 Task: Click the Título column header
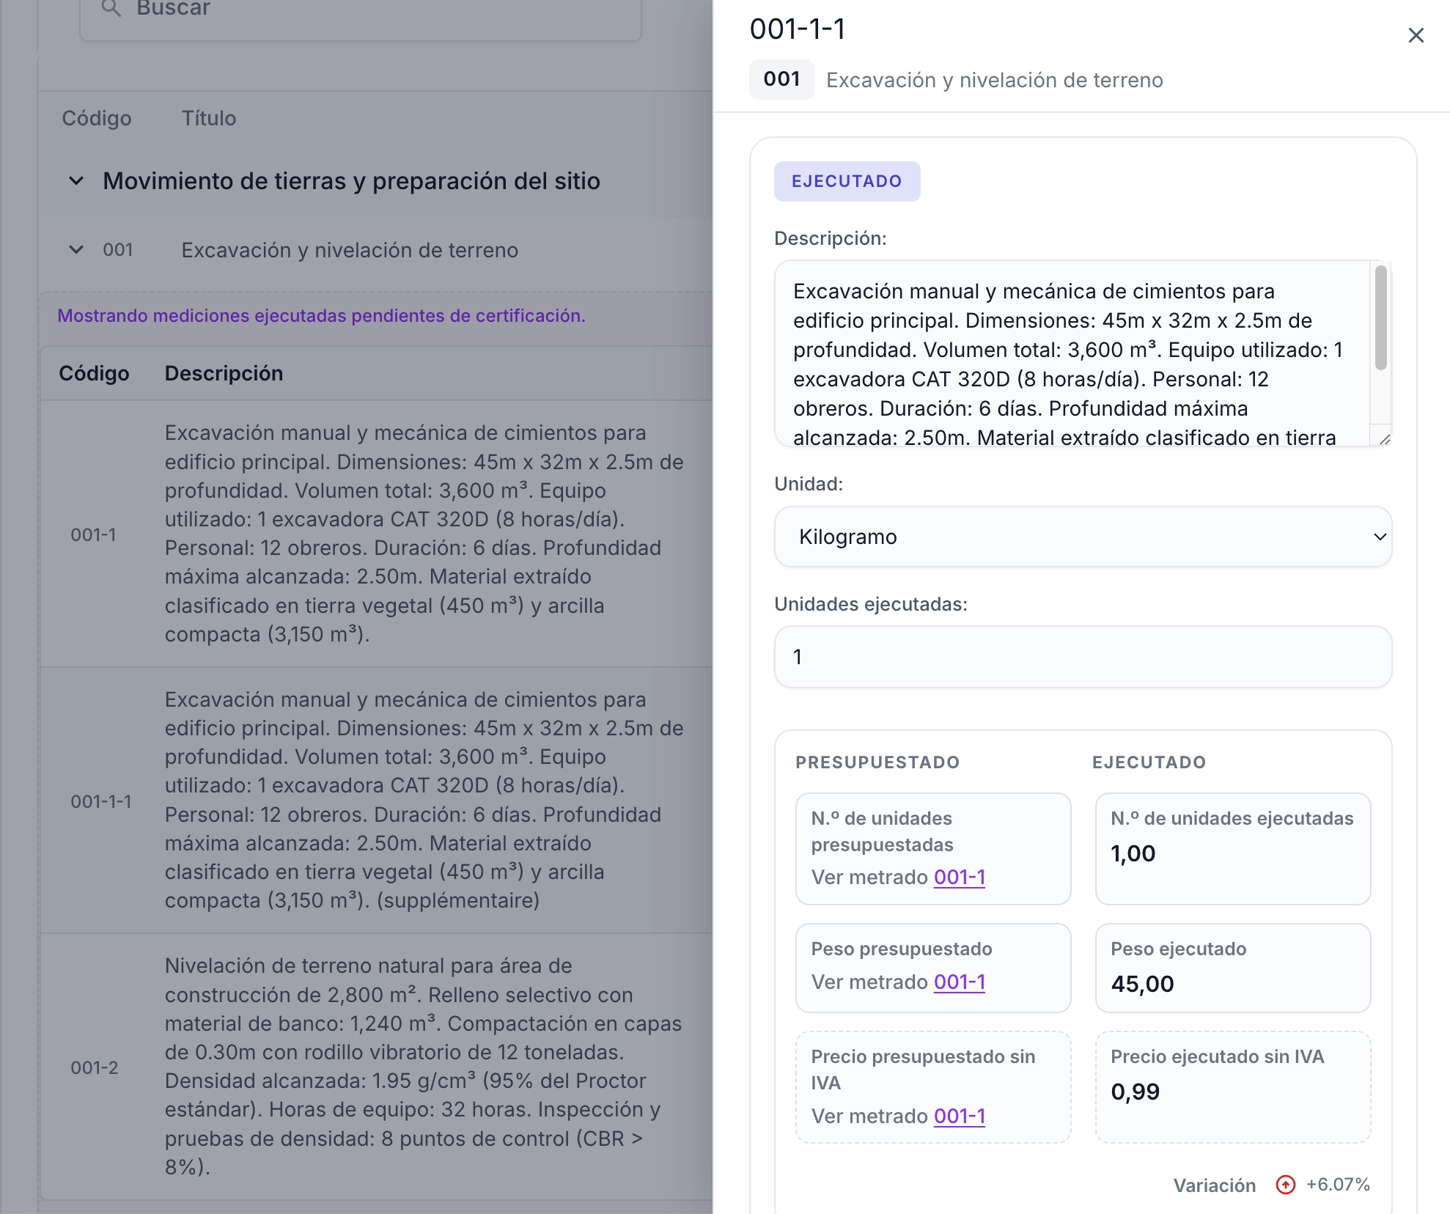pos(208,117)
